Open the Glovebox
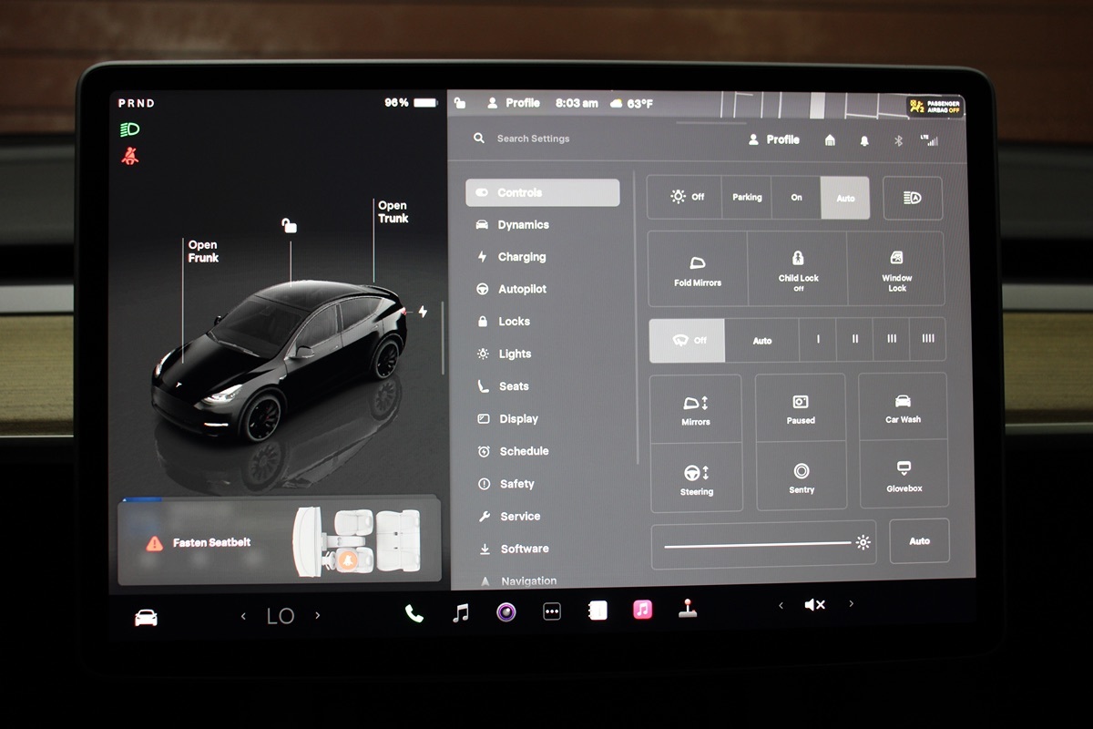 click(x=904, y=476)
